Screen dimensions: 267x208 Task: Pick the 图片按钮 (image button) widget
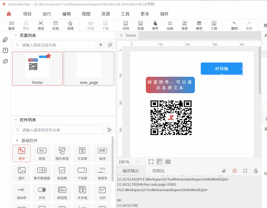(62, 153)
